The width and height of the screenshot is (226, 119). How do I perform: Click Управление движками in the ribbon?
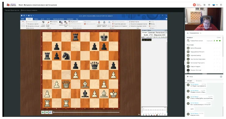pos(119,24)
